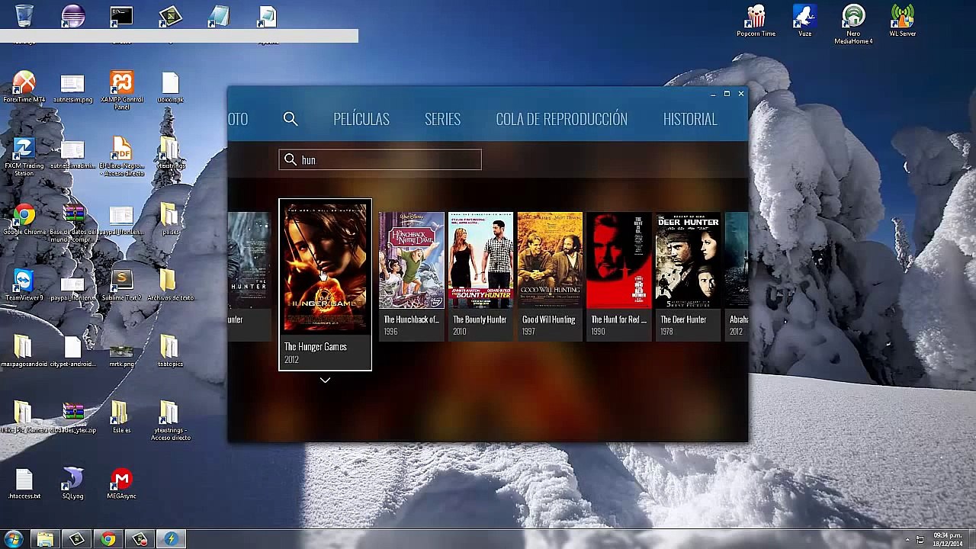This screenshot has height=549, width=976.
Task: Click "The Deer Hunter" title text
Action: (x=683, y=319)
